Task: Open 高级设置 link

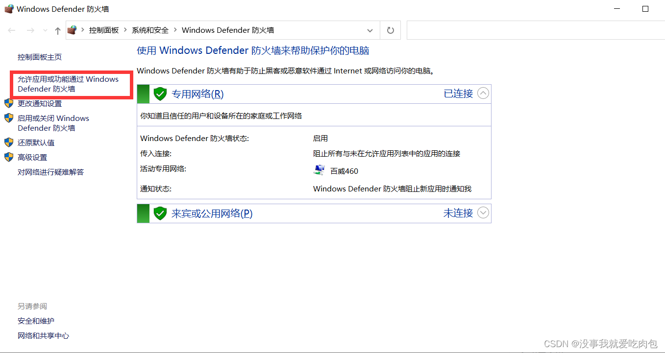Action: [32, 157]
